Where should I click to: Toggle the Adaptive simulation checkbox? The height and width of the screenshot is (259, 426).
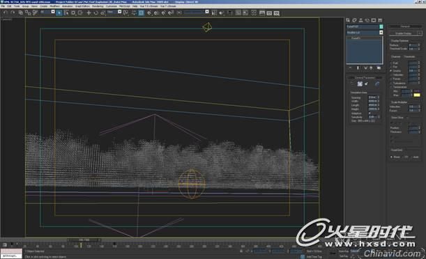pyautogui.click(x=370, y=113)
